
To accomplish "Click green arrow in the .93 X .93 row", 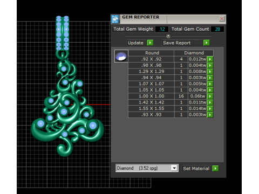I will [x=210, y=115].
